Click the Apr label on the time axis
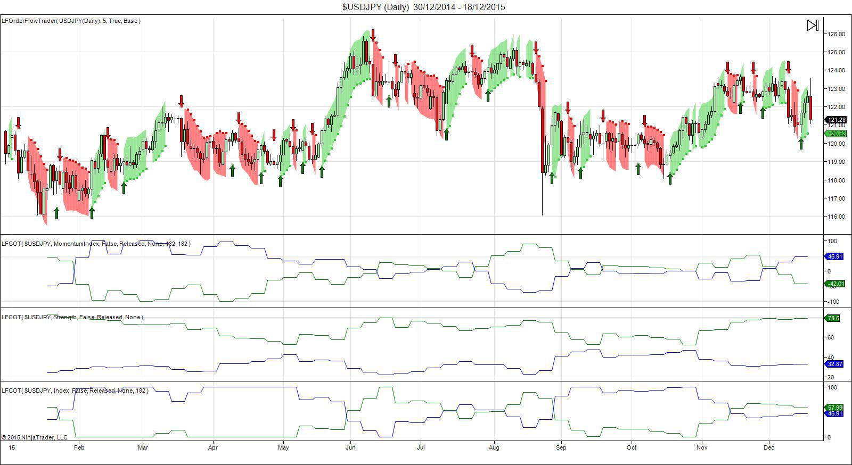The width and height of the screenshot is (852, 465). (x=213, y=447)
